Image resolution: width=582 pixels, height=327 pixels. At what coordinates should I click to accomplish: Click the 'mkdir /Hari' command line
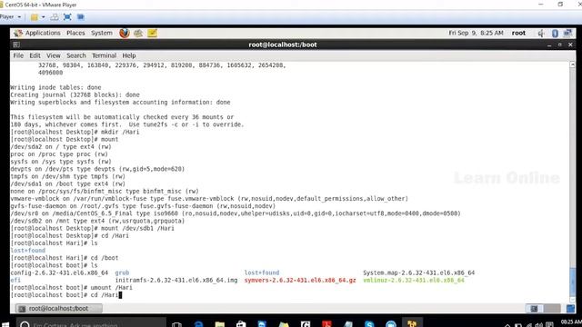(x=75, y=132)
